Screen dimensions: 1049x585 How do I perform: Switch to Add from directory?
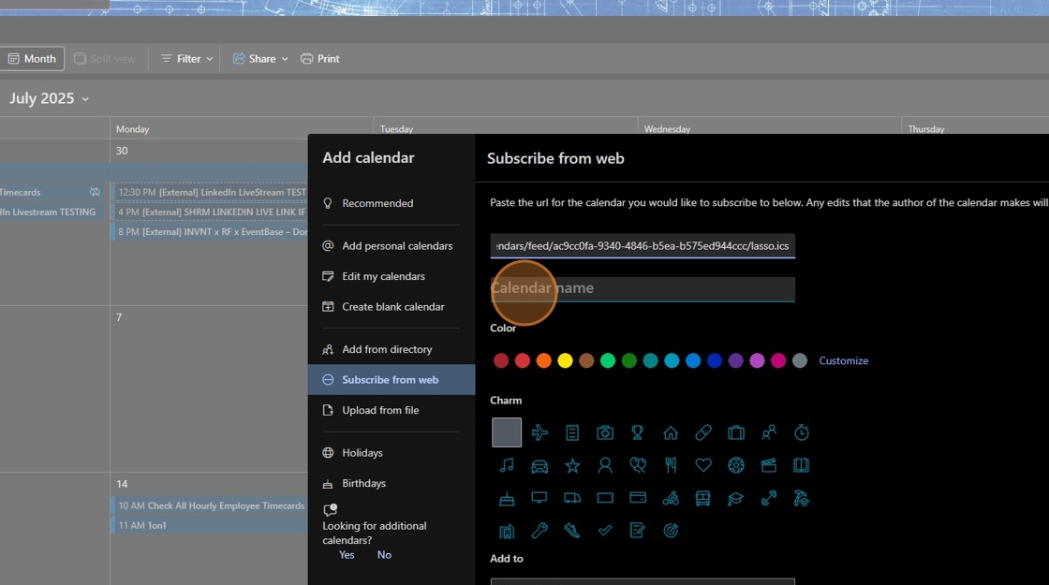point(387,349)
